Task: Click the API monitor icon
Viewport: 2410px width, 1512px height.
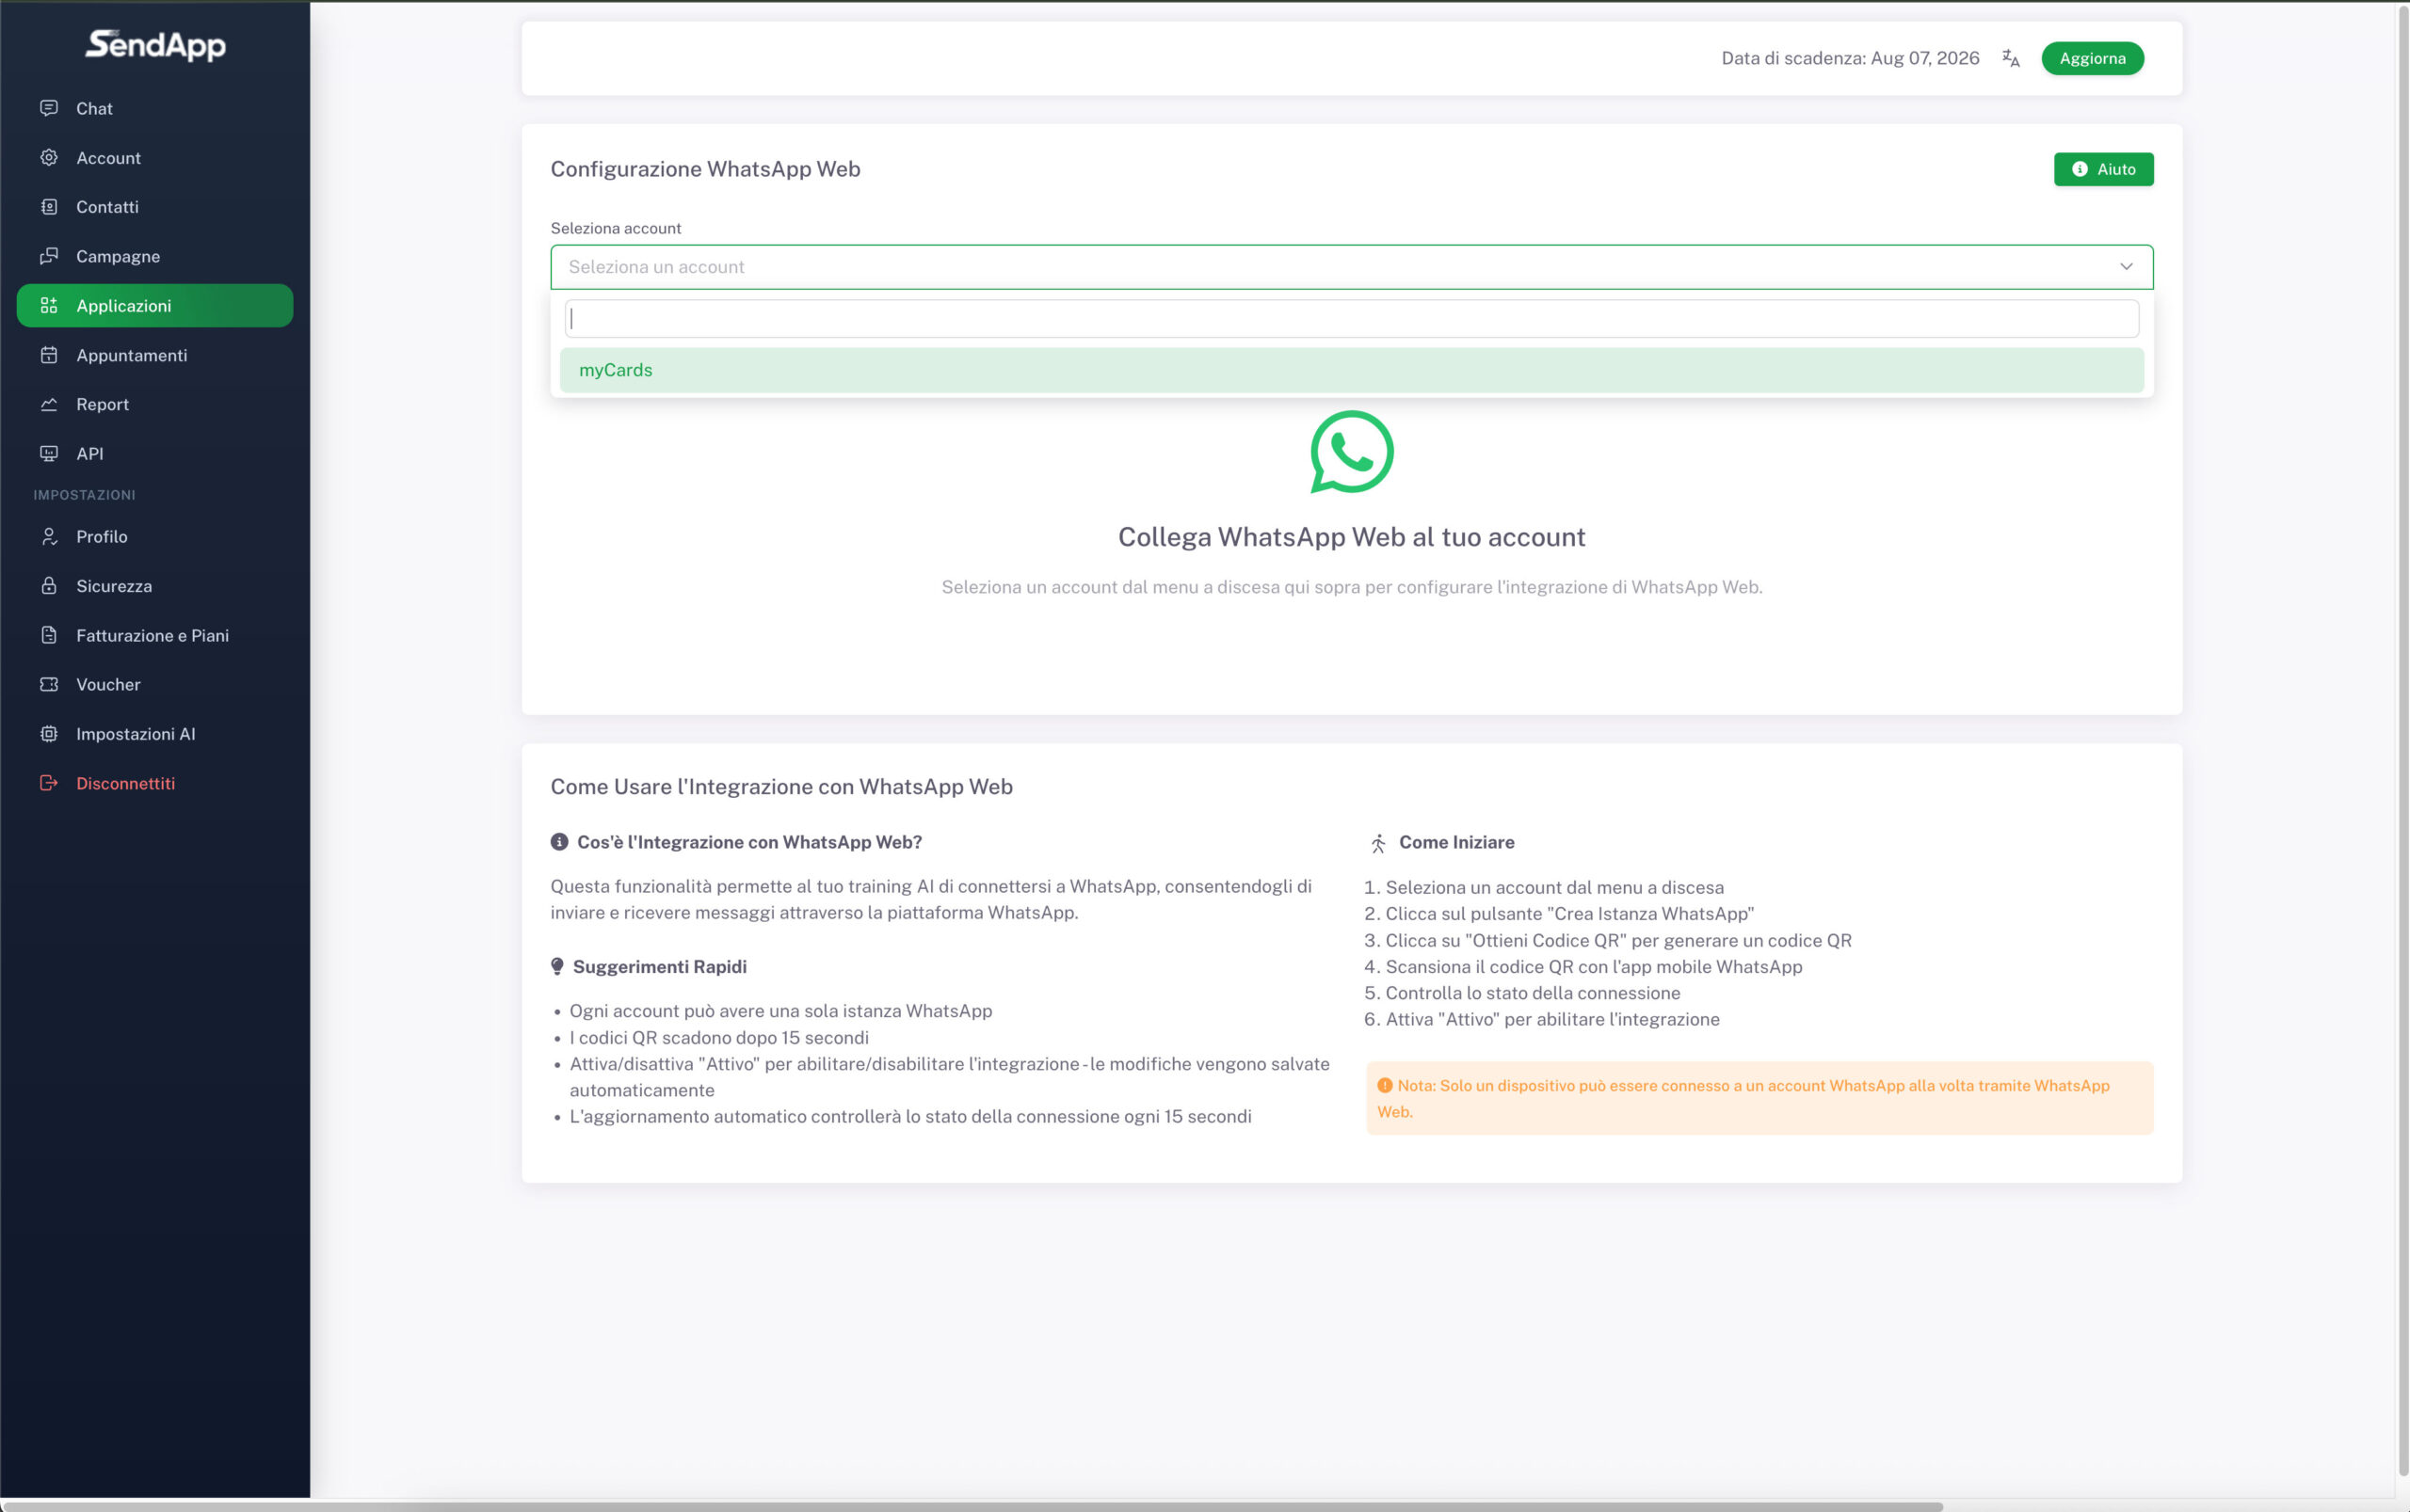Action: (49, 453)
